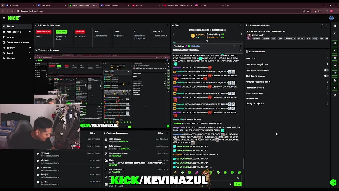Click Hostear canal action
Viewport: 339px width, 191px height.
[x=252, y=98]
